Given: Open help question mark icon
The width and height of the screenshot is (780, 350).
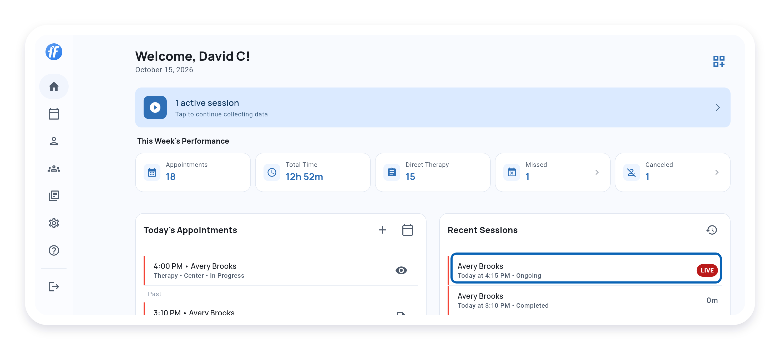Looking at the screenshot, I should (x=54, y=250).
